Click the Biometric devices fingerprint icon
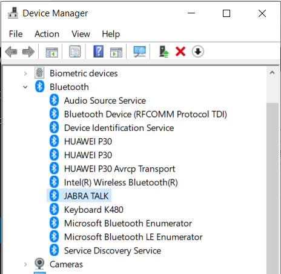 pos(39,73)
